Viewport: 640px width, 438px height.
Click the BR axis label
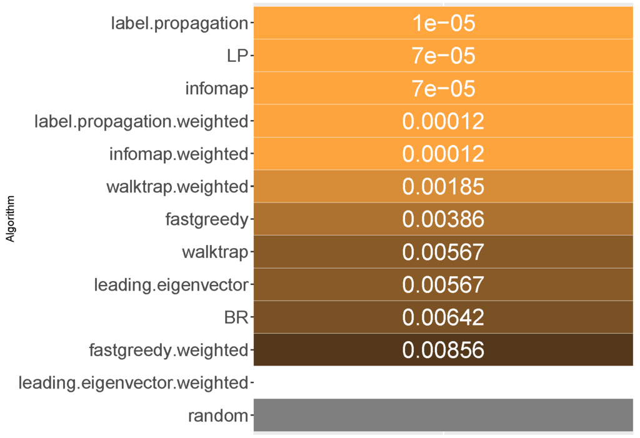tap(236, 317)
